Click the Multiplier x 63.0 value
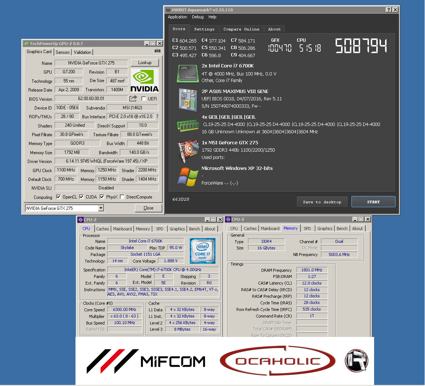Screen dimensions: 425x386 tap(125, 316)
